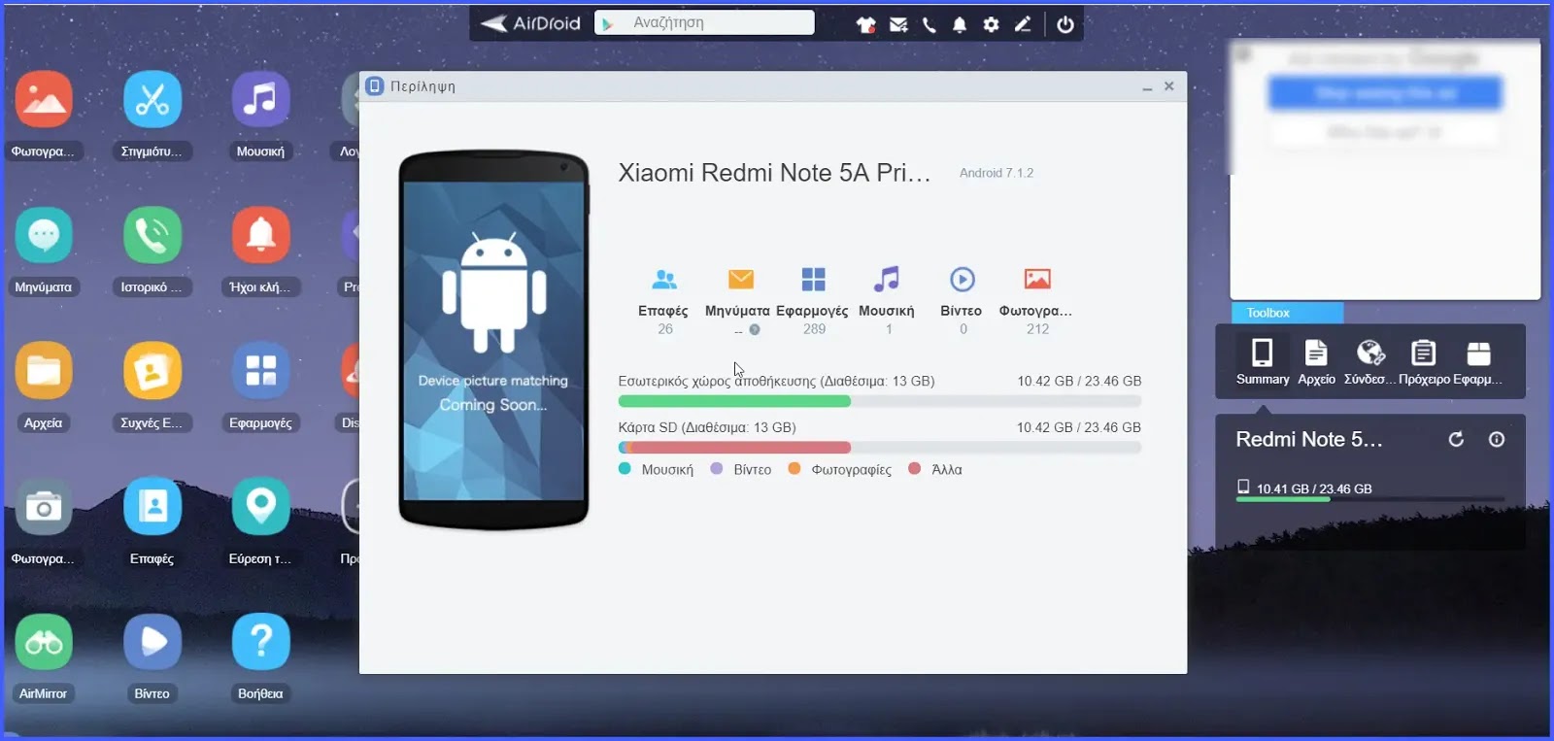Open the Συχνές Επαφές frequent contacts icon
Image resolution: width=1554 pixels, height=741 pixels.
tap(152, 371)
